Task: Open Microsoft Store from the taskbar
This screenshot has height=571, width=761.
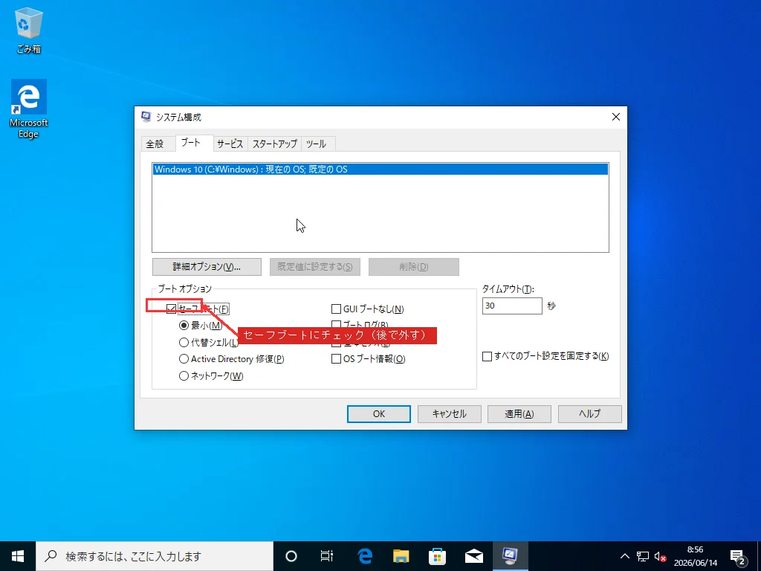Action: (437, 556)
